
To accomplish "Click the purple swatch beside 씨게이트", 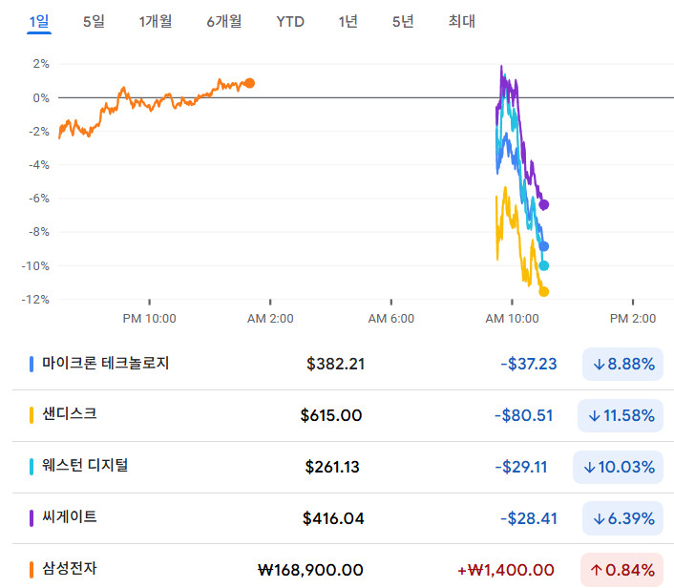I will tap(32, 518).
